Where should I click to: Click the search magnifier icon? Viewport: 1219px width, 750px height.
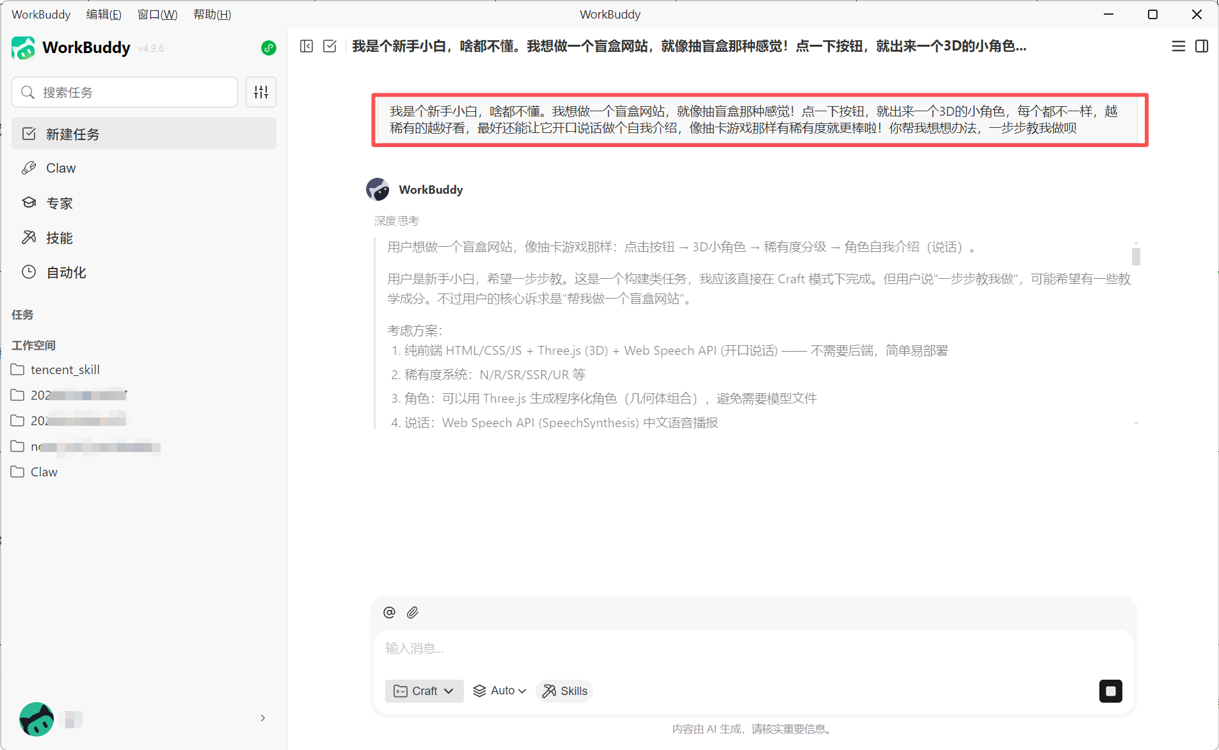point(28,93)
